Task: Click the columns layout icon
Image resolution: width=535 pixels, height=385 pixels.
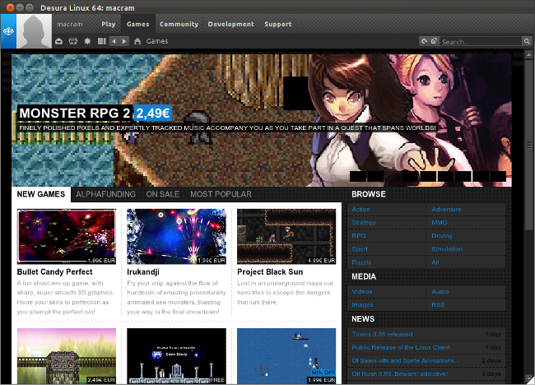Action: [x=102, y=41]
